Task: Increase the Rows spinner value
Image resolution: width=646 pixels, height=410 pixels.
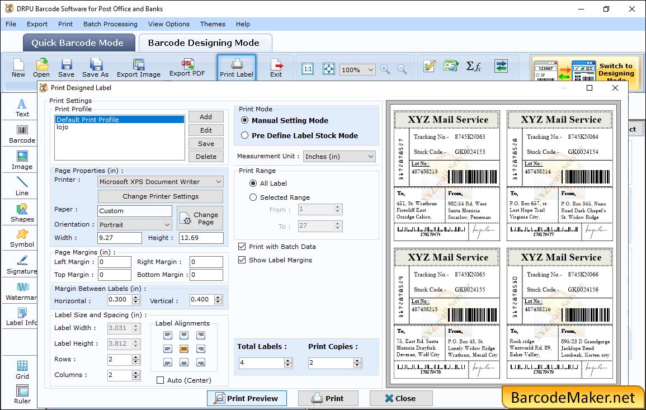Action: click(x=136, y=357)
